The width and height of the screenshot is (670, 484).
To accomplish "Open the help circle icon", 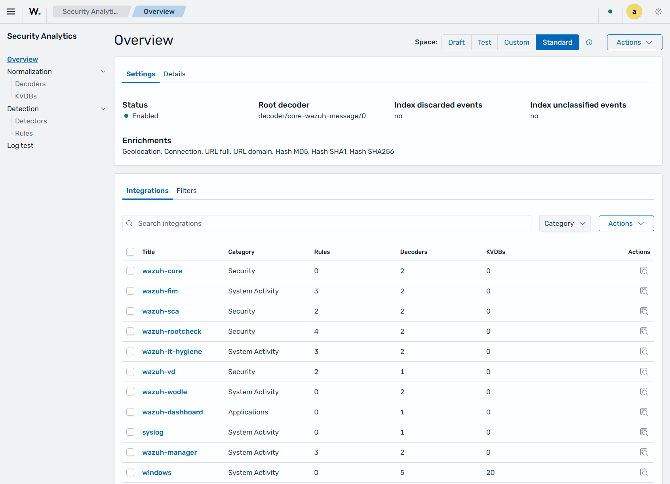I will coord(659,11).
